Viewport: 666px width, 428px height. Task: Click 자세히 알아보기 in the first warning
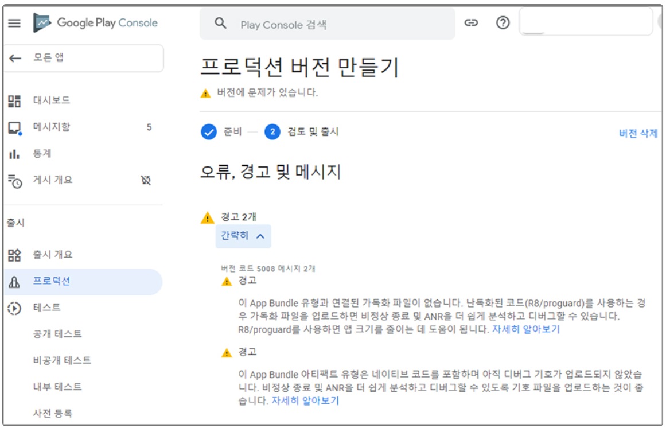tap(526, 329)
